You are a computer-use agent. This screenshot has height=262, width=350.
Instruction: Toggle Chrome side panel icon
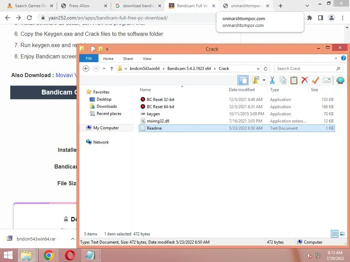point(321,18)
